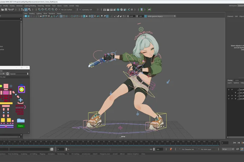Open the No Anim Layer dropdown
Image resolution: width=244 pixels, height=162 pixels.
click(x=206, y=149)
